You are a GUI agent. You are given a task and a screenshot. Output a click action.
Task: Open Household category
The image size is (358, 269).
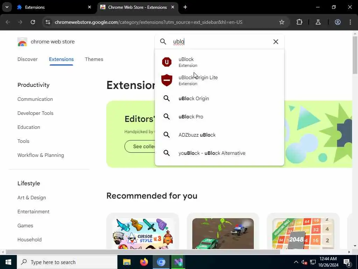pyautogui.click(x=29, y=240)
